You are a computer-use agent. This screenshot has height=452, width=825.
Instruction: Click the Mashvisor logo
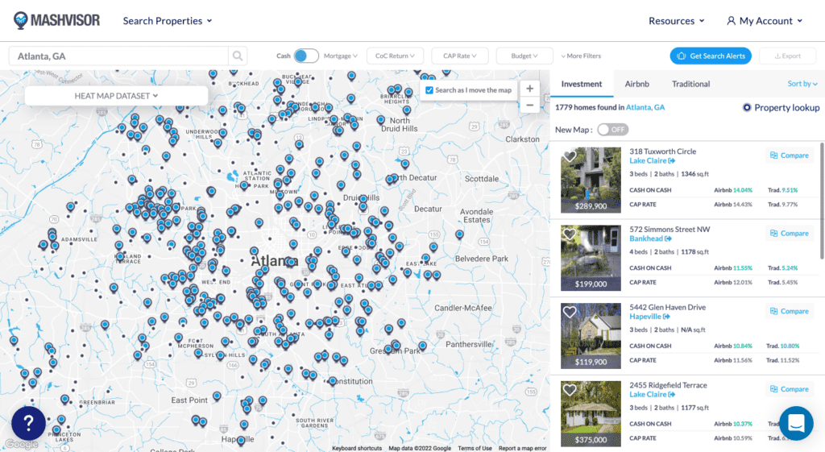[57, 20]
